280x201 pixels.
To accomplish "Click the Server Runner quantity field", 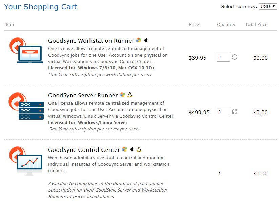I will pyautogui.click(x=223, y=112).
